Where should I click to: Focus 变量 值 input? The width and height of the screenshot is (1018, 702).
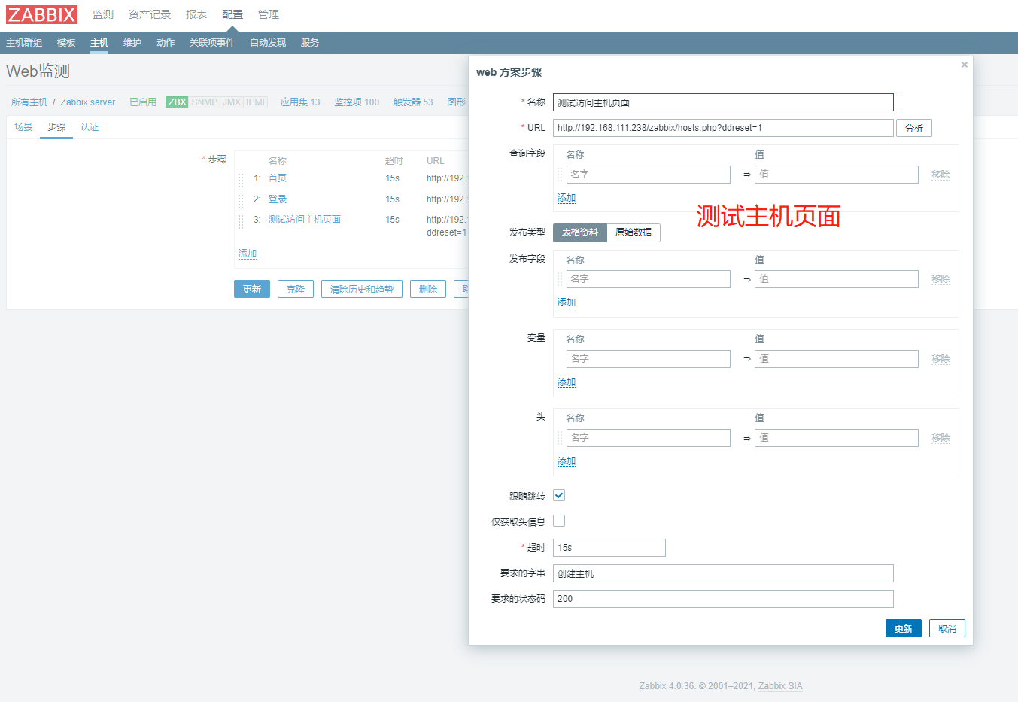click(837, 359)
